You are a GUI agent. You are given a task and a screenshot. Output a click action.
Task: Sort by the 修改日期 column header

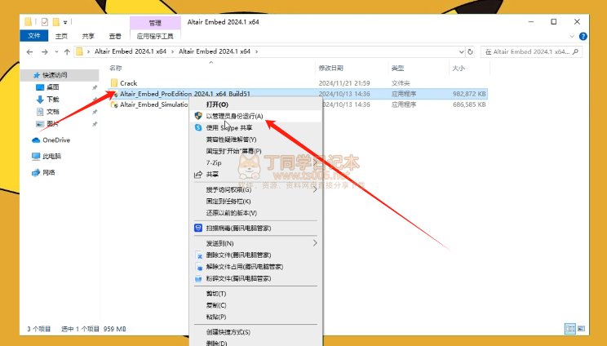pos(331,68)
